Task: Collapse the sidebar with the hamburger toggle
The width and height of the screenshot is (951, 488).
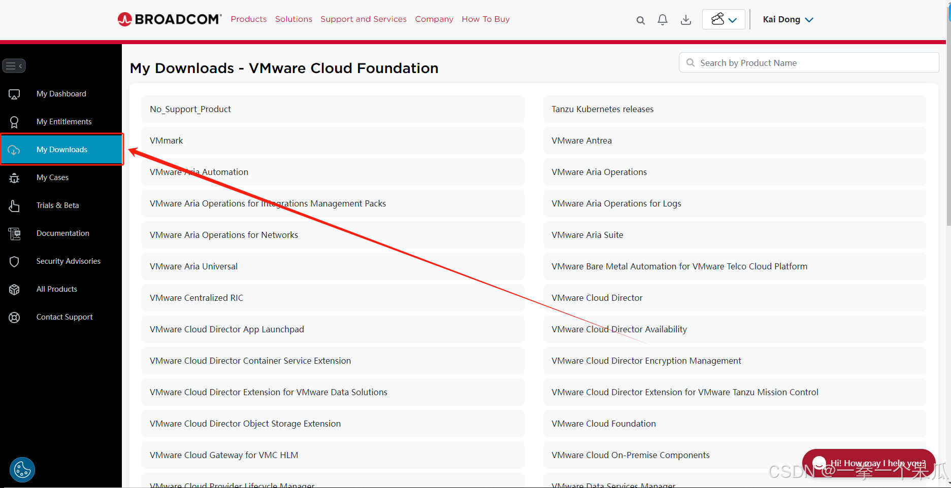Action: tap(14, 66)
